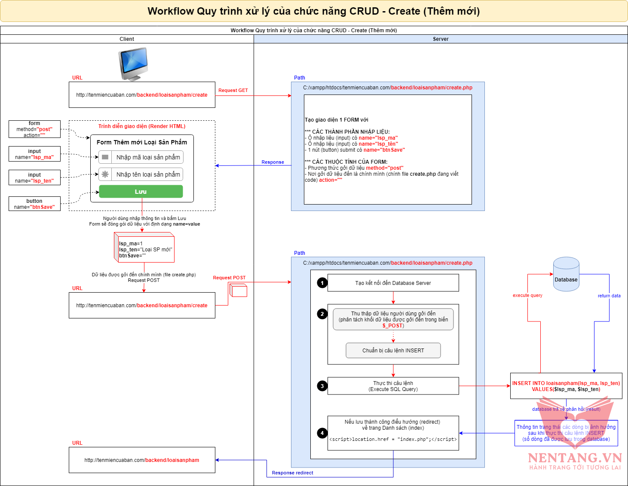The height and width of the screenshot is (486, 628).
Task: Select the "Chuẩn bị câu lệnh INSERT" box
Action: tap(393, 351)
